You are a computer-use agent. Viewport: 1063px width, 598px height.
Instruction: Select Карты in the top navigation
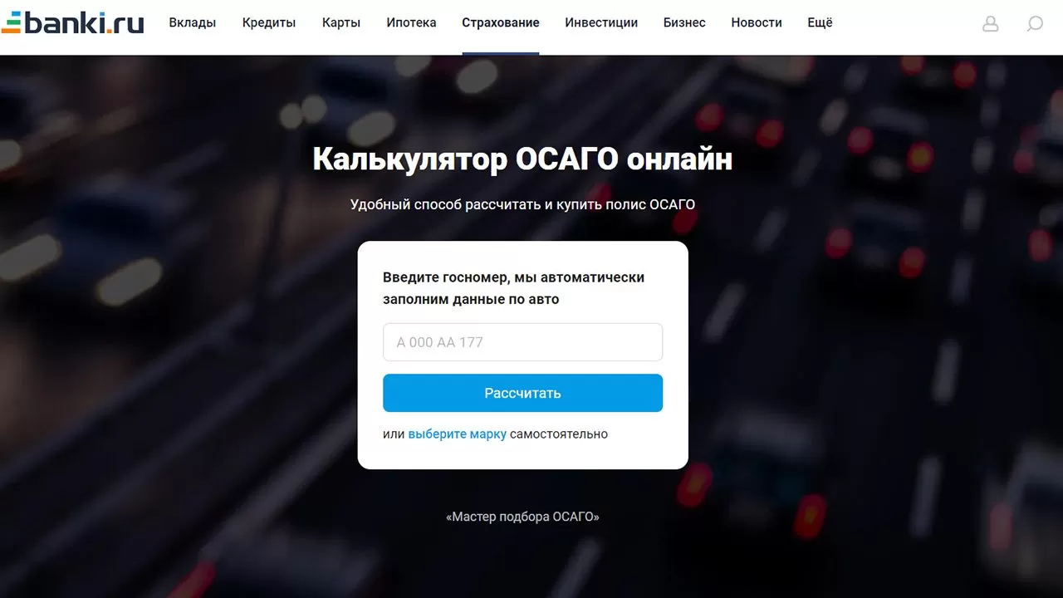pyautogui.click(x=341, y=23)
